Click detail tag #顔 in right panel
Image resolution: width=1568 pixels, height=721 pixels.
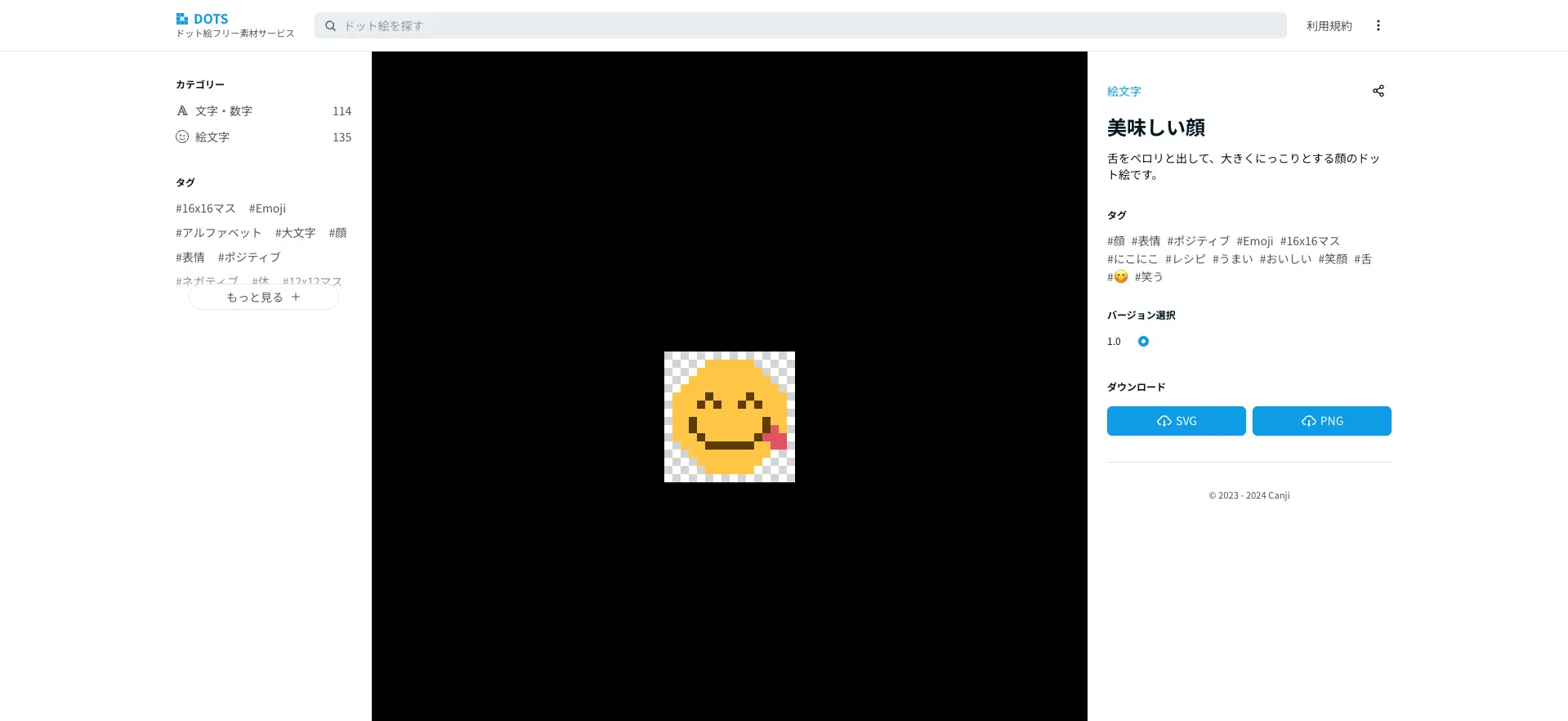(x=1116, y=241)
